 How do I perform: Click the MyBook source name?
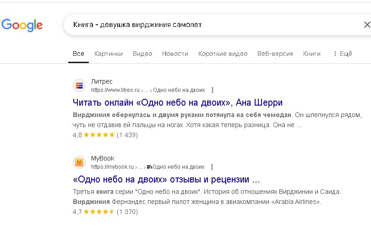pos(103,158)
